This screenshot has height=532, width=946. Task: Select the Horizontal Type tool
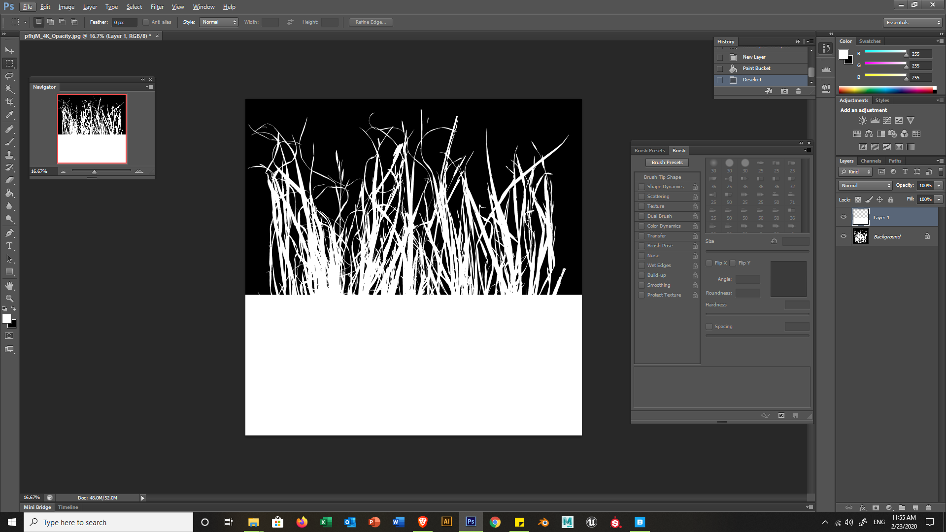pos(9,246)
